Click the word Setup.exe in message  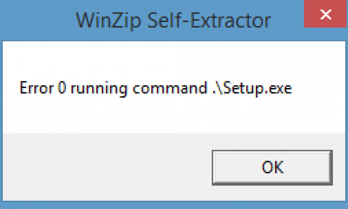(257, 89)
